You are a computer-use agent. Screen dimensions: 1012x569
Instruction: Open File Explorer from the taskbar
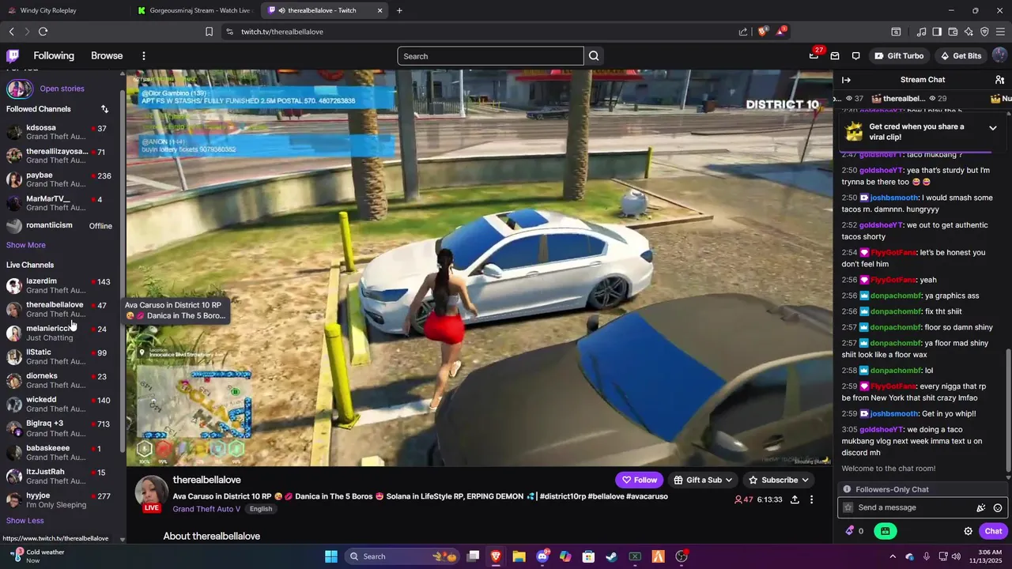pos(519,556)
